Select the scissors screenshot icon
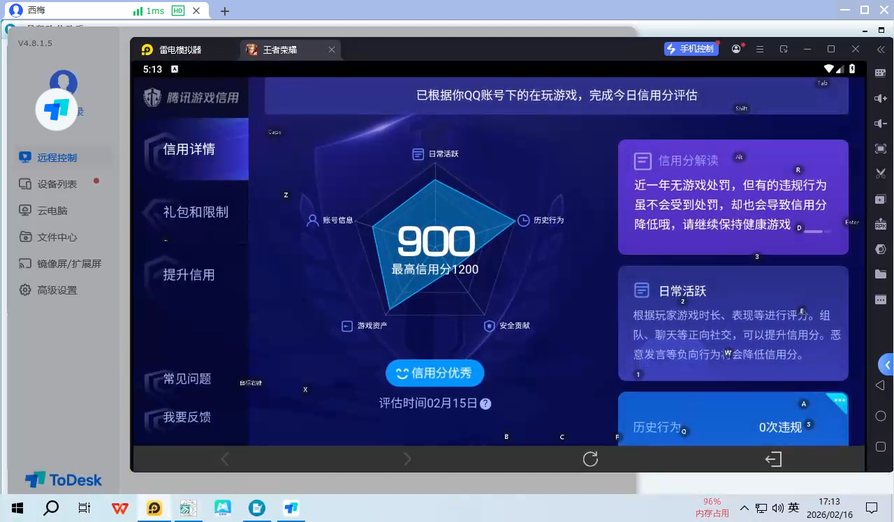This screenshot has height=522, width=894. (880, 173)
